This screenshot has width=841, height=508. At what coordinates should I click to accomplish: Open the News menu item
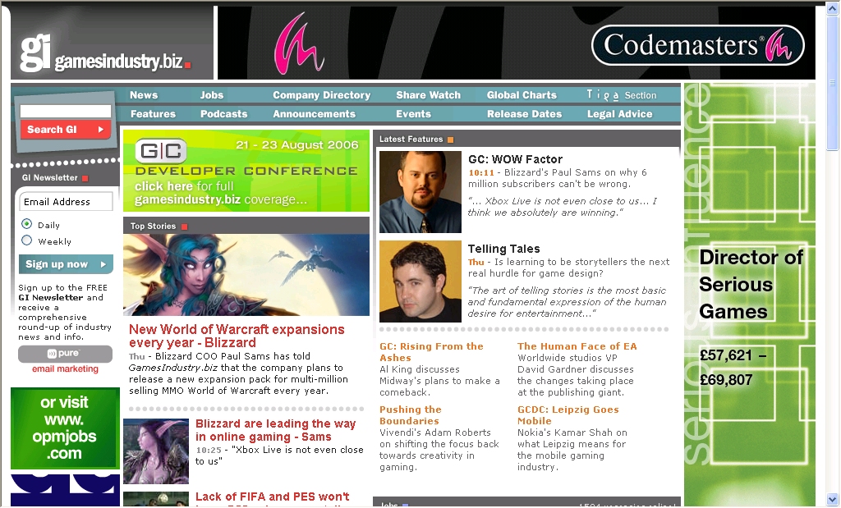(144, 95)
